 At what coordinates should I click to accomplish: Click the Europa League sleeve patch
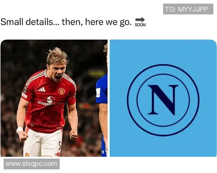[25, 90]
